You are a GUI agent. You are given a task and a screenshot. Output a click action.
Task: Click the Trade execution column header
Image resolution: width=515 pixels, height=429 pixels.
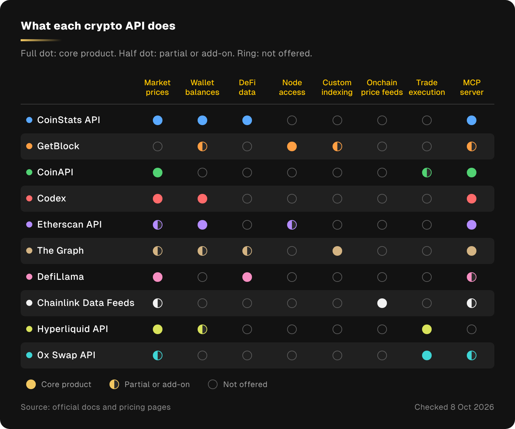[x=427, y=87]
